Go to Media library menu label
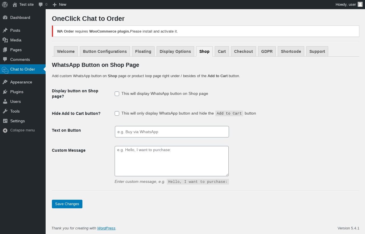Image resolution: width=365 pixels, height=234 pixels. (x=16, y=40)
